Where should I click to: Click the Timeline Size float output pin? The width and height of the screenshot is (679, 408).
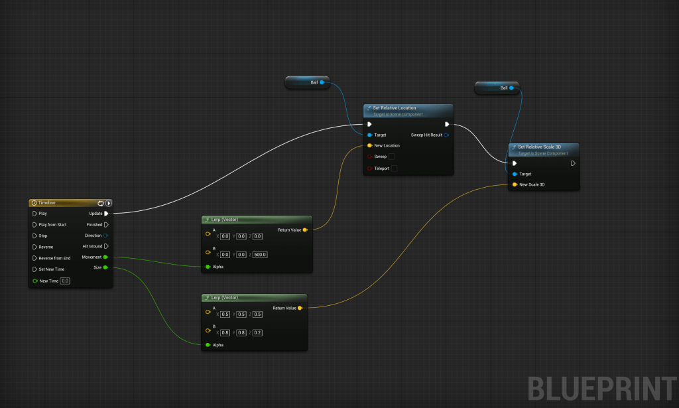(106, 267)
